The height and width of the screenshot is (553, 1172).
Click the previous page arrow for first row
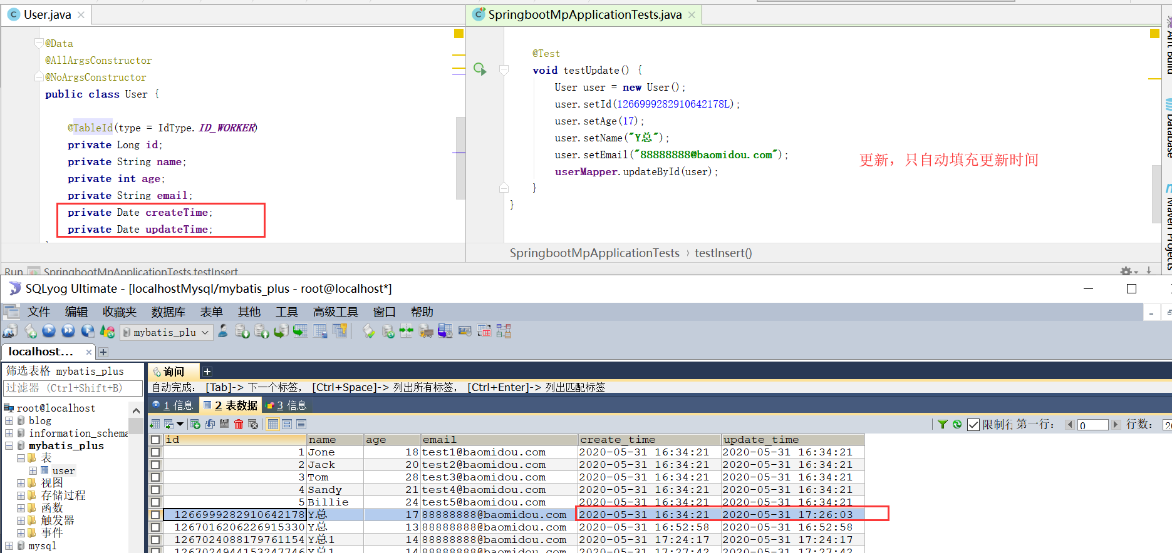pos(1070,425)
